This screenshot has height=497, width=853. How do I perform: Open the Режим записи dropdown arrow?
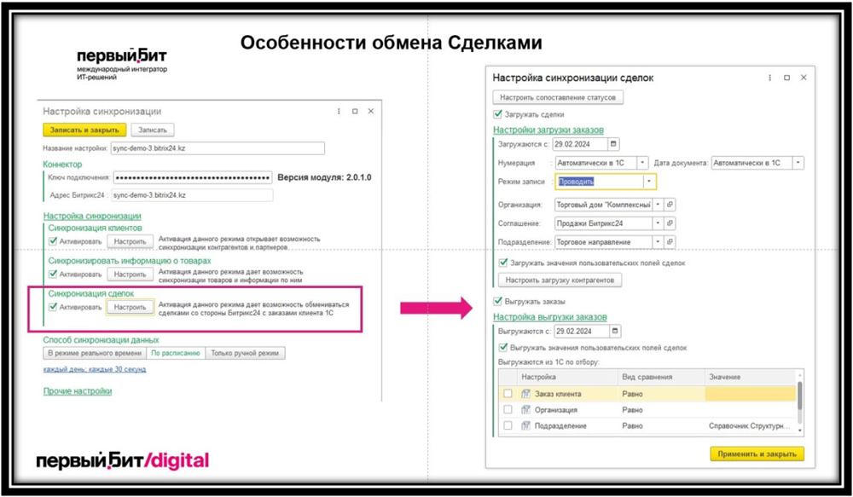point(649,182)
